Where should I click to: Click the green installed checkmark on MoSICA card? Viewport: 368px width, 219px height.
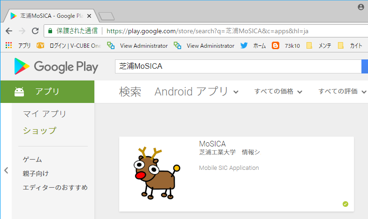345,204
